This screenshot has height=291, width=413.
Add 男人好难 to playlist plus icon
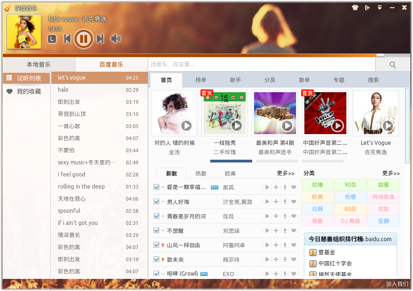pyautogui.click(x=276, y=202)
